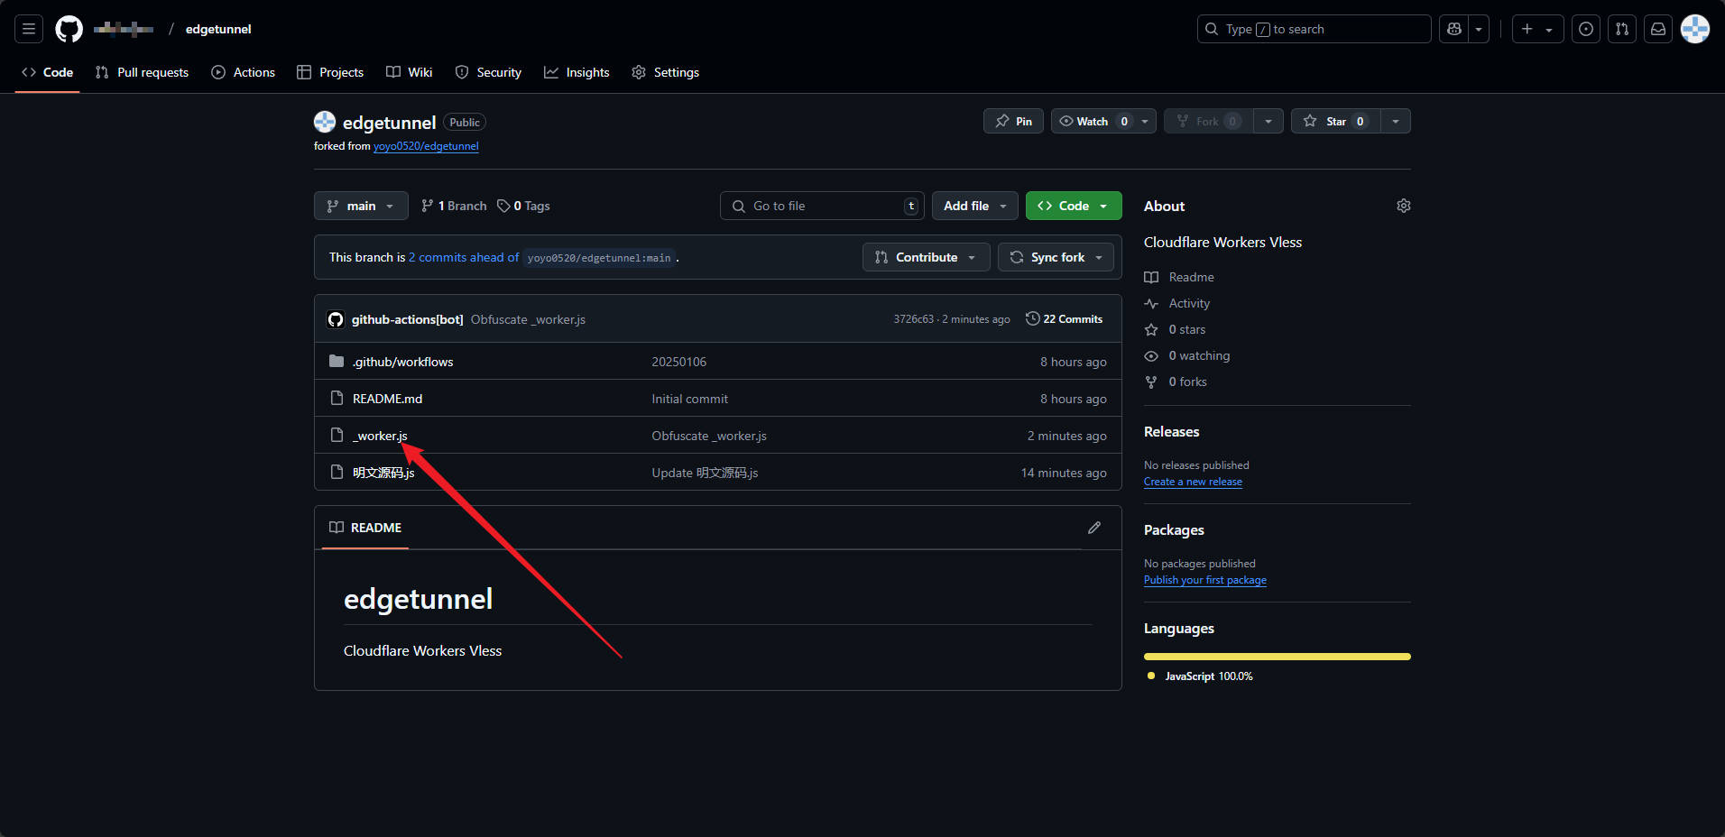Expand the Star lists dropdown

click(1396, 121)
